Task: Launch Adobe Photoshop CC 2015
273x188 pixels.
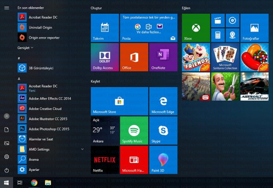Action: pos(51,129)
